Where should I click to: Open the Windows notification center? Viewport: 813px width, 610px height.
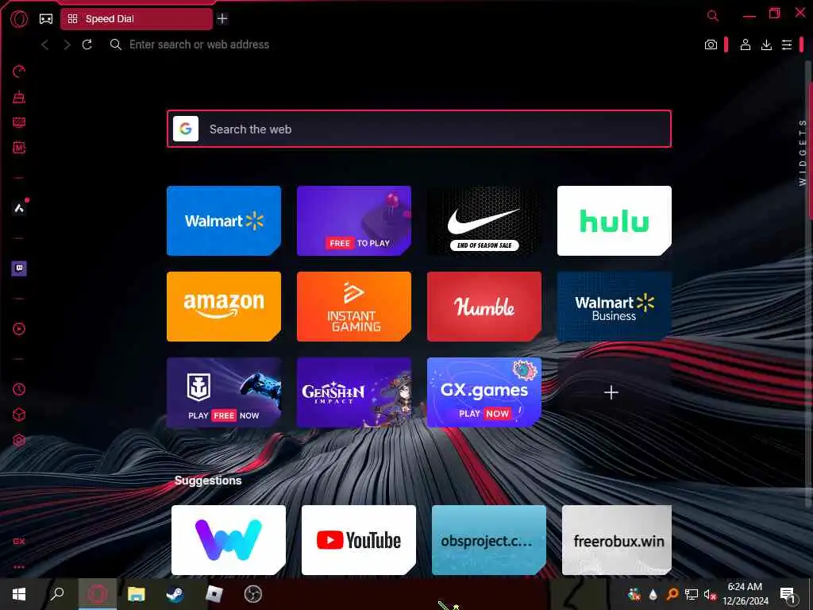pos(788,594)
